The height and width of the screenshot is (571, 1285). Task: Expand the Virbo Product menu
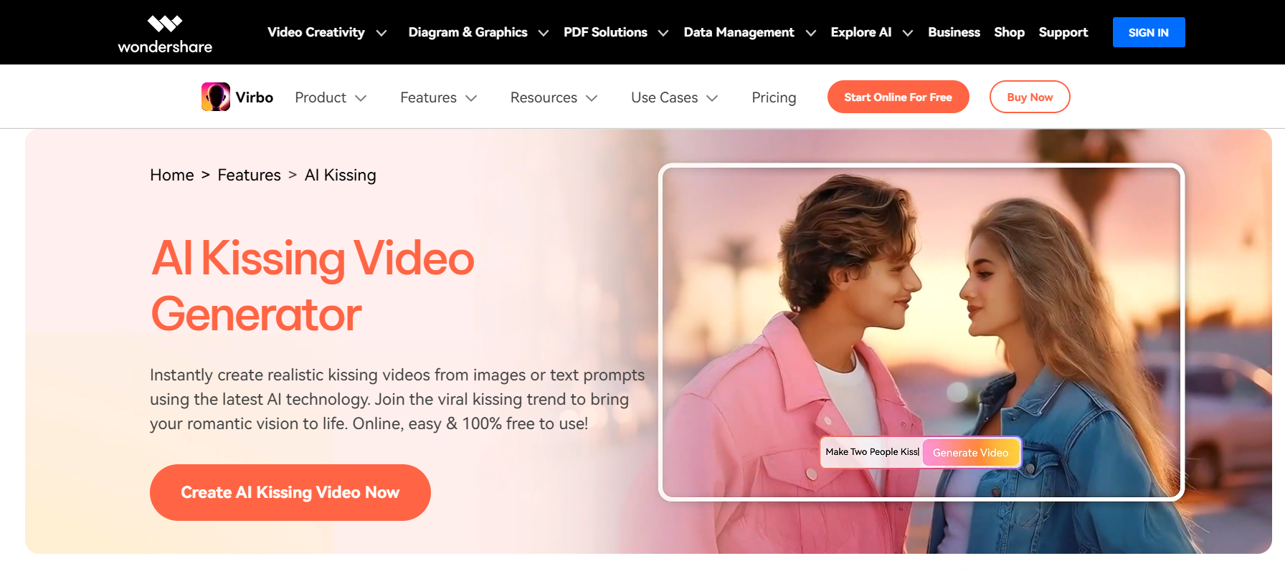330,97
